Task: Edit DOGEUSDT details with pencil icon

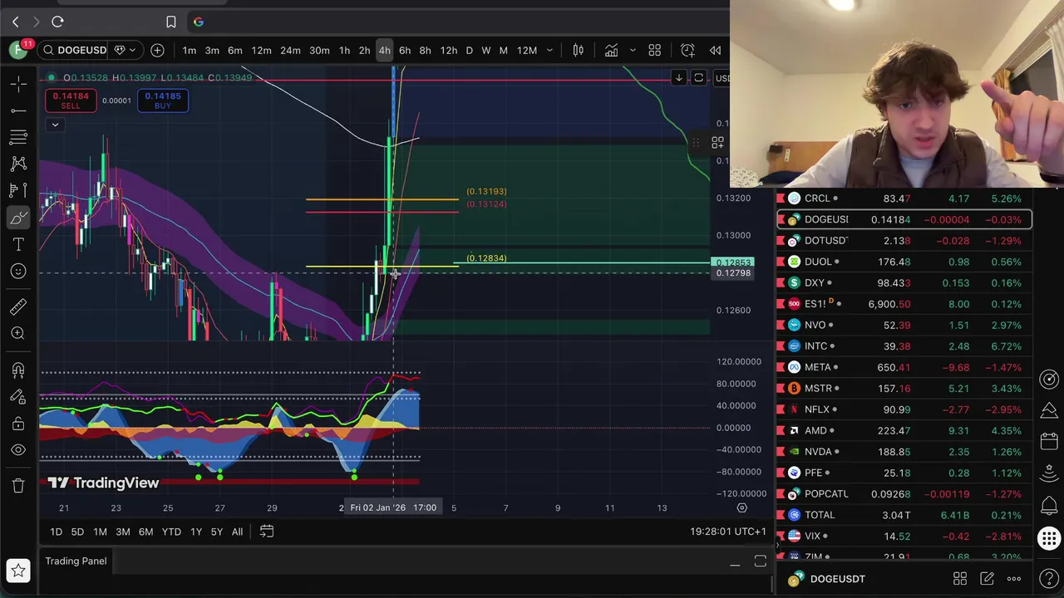Action: (987, 579)
